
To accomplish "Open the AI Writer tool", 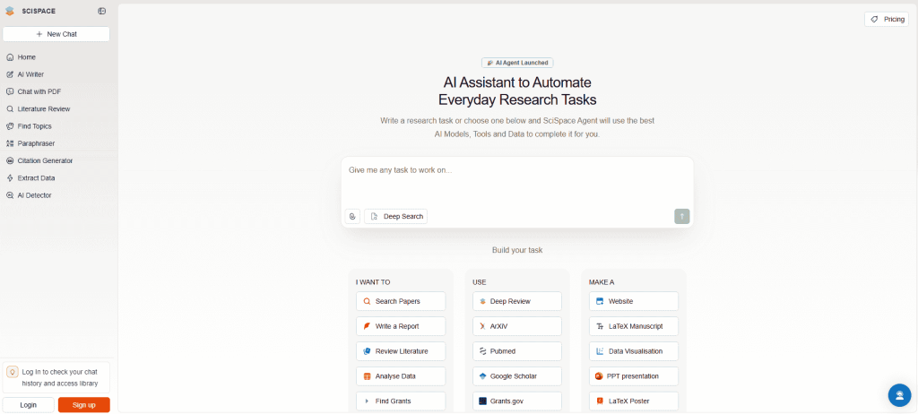I will [30, 74].
